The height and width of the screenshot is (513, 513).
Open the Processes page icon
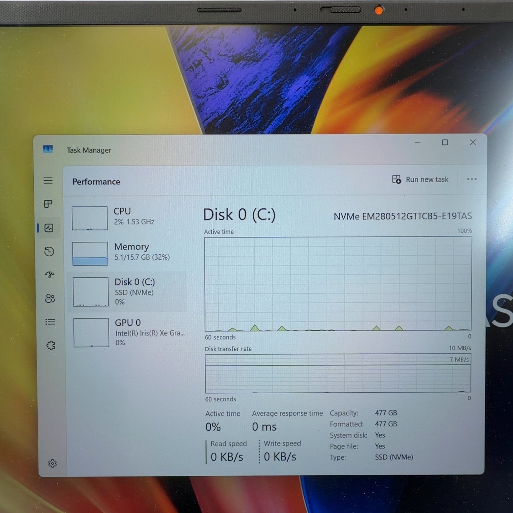coord(48,204)
